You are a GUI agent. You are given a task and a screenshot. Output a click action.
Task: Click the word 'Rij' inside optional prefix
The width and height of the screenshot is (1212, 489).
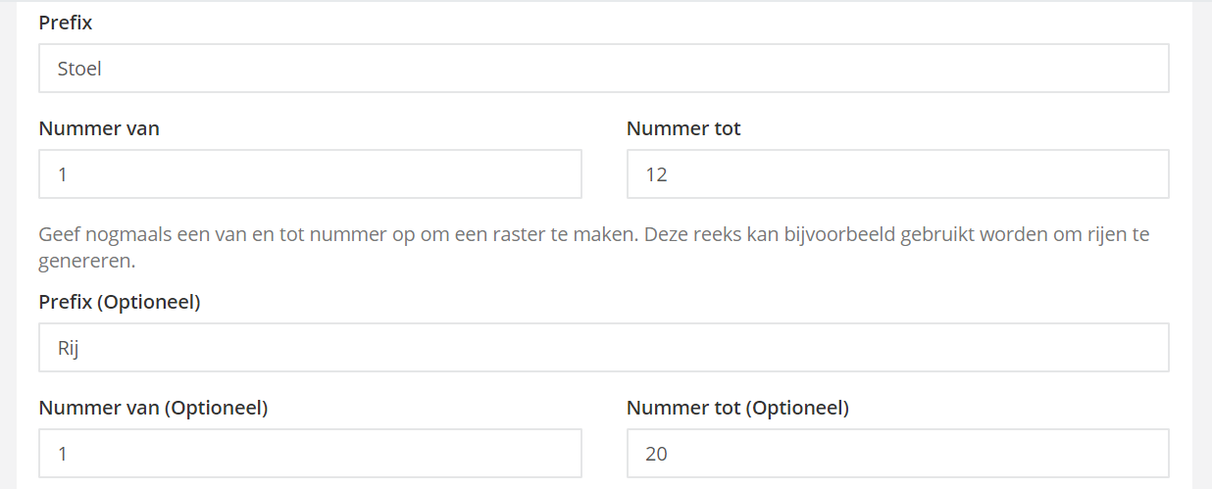pos(68,348)
